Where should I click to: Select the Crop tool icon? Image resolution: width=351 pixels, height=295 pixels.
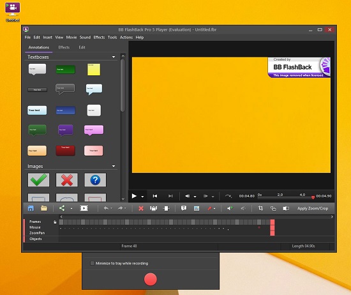pos(260,208)
